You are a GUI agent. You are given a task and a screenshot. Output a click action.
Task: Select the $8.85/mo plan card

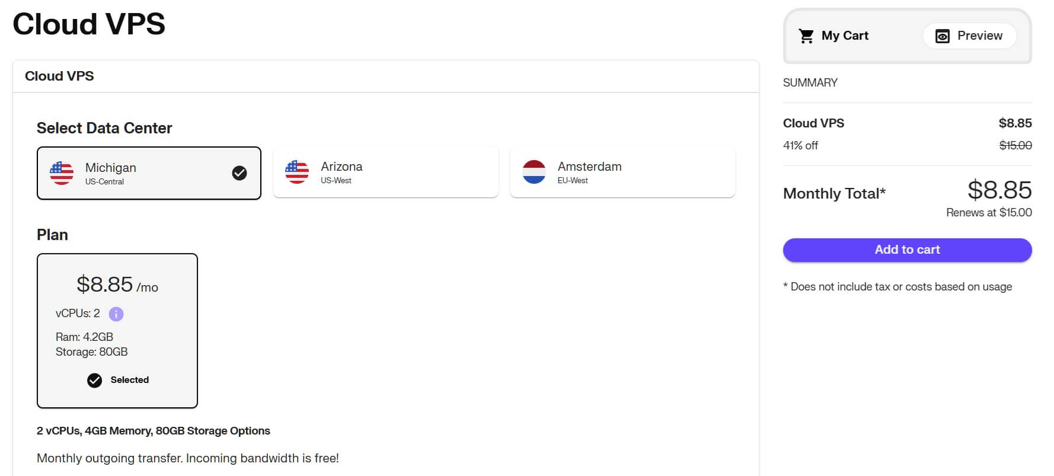117,331
